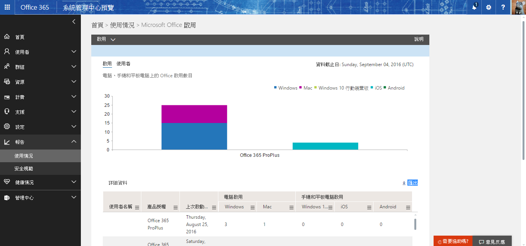Click the 報告 chart icon in sidebar

(7, 142)
